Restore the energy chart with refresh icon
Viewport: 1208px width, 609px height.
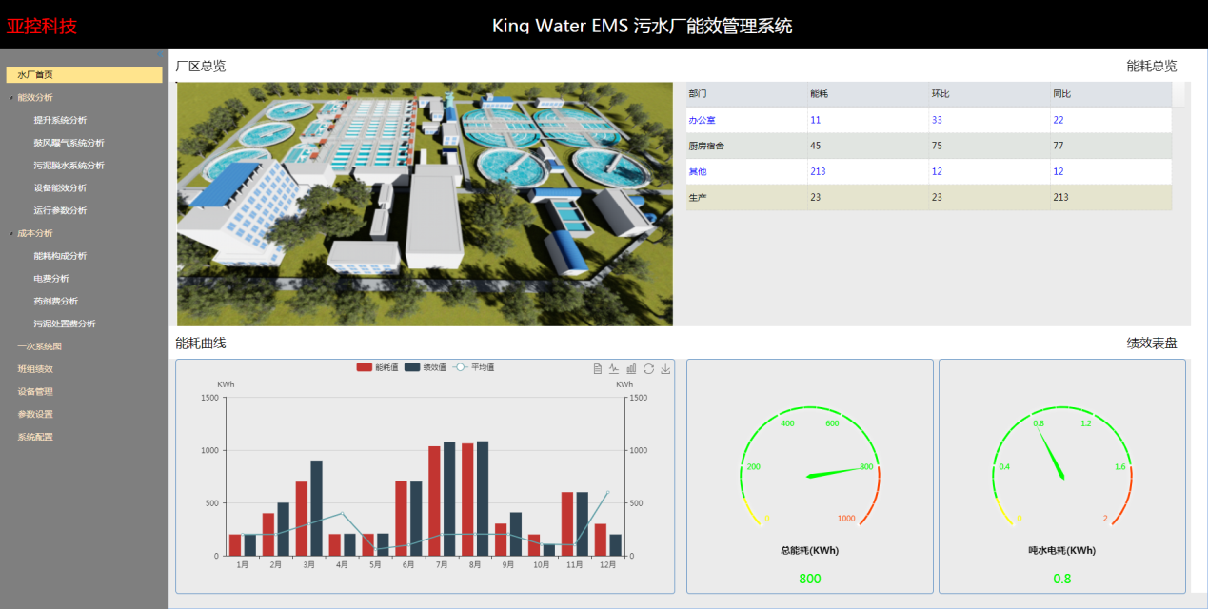[648, 369]
